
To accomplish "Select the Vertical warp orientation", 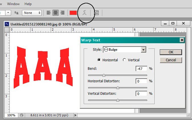I will coord(124,60).
